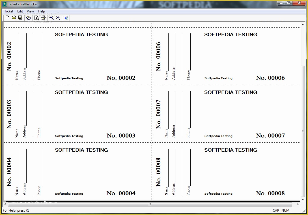The height and width of the screenshot is (215, 308).
Task: Zoom out with the magnifier minus icon
Action: point(58,18)
